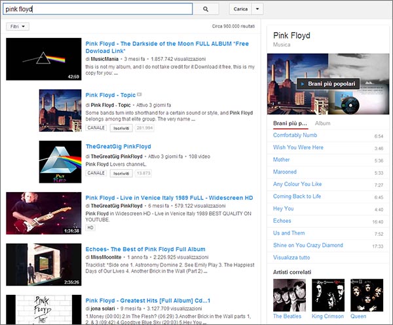The width and height of the screenshot is (393, 325).
Task: Play the song Us and Them
Action: tap(289, 233)
